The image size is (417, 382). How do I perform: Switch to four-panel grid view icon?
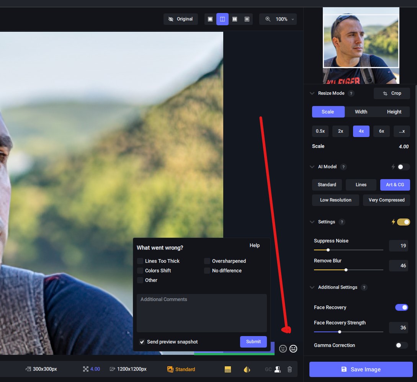pyautogui.click(x=247, y=19)
